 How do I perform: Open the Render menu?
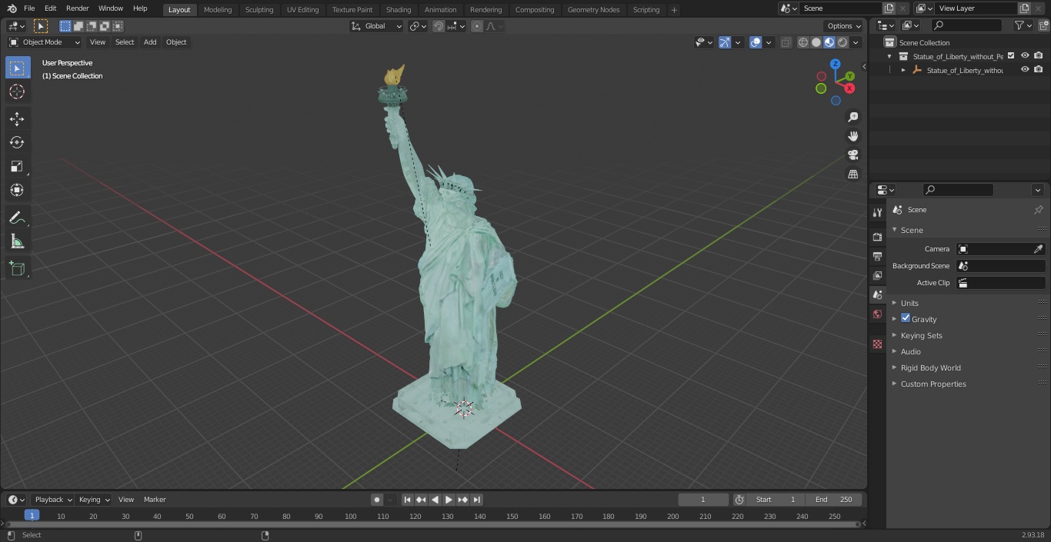(77, 8)
